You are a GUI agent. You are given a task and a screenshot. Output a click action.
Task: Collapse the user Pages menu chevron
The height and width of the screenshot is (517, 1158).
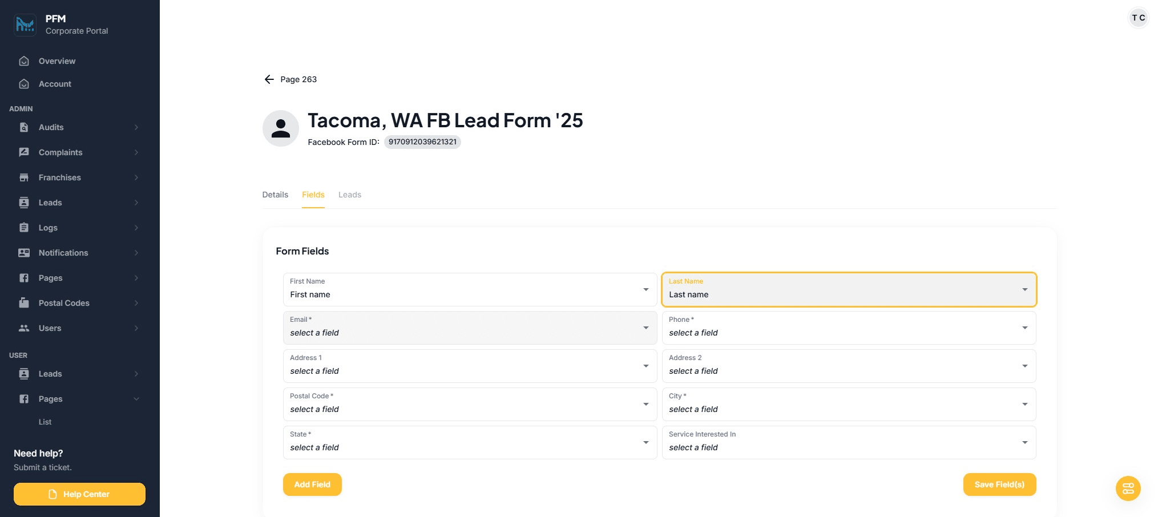click(136, 399)
